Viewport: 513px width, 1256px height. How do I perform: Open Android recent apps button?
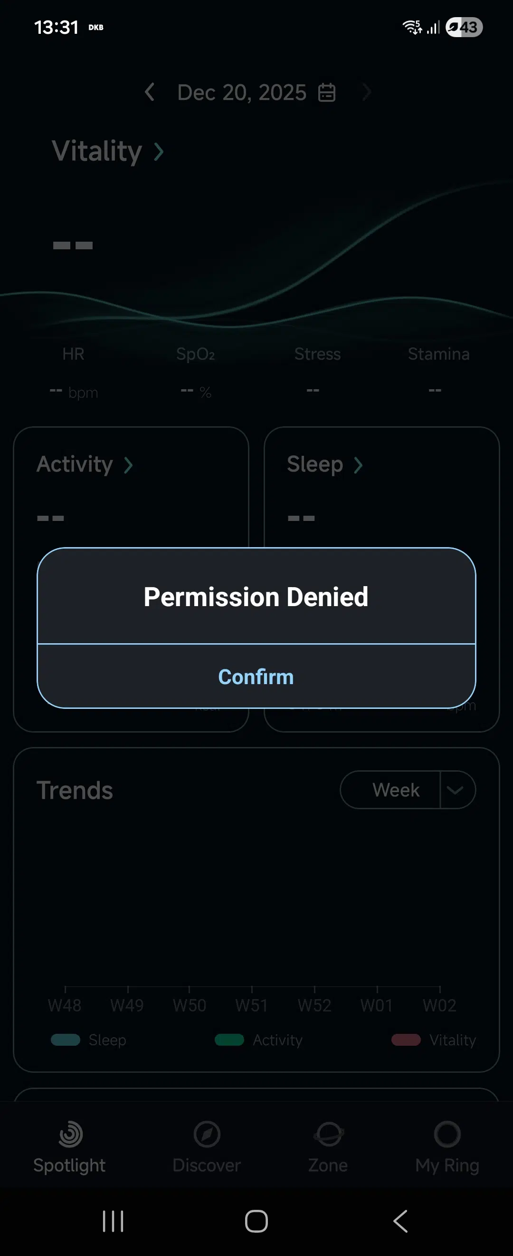pos(113,1221)
